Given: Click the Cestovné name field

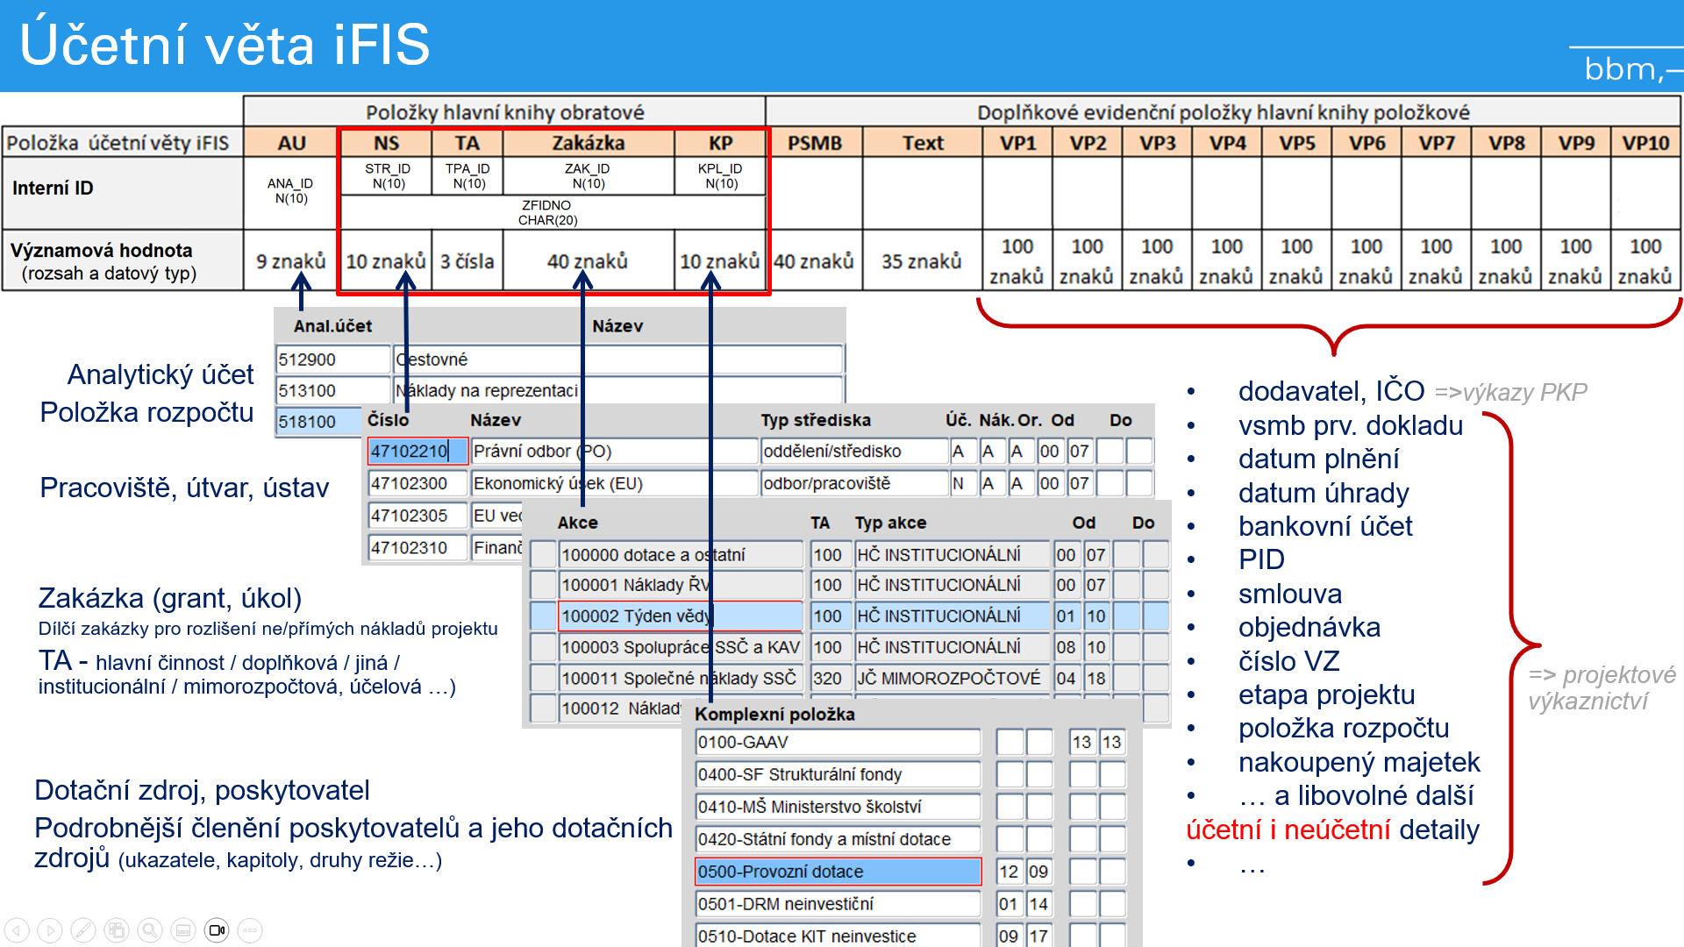Looking at the screenshot, I should tap(618, 360).
